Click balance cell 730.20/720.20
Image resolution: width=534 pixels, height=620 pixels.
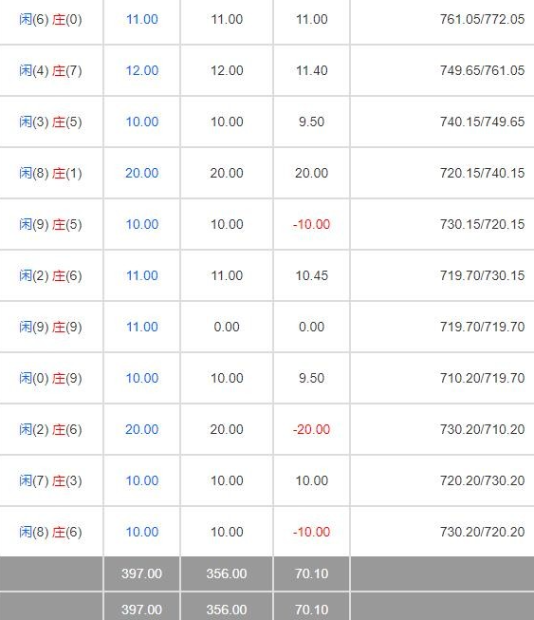click(x=482, y=533)
